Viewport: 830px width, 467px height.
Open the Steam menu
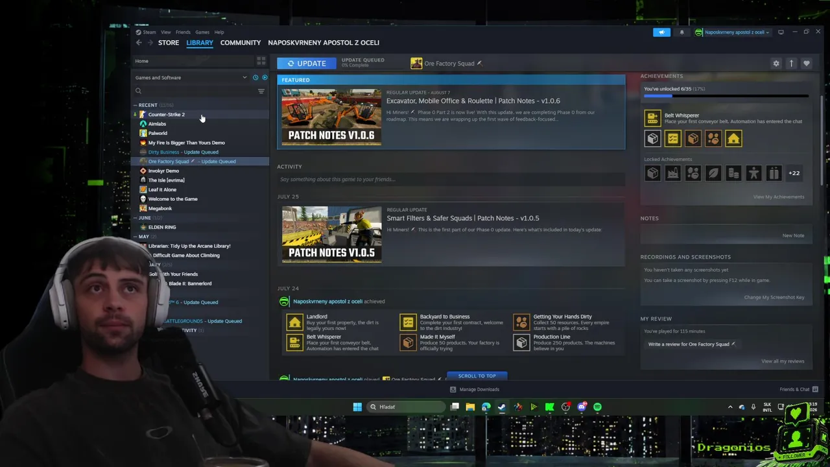[149, 32]
